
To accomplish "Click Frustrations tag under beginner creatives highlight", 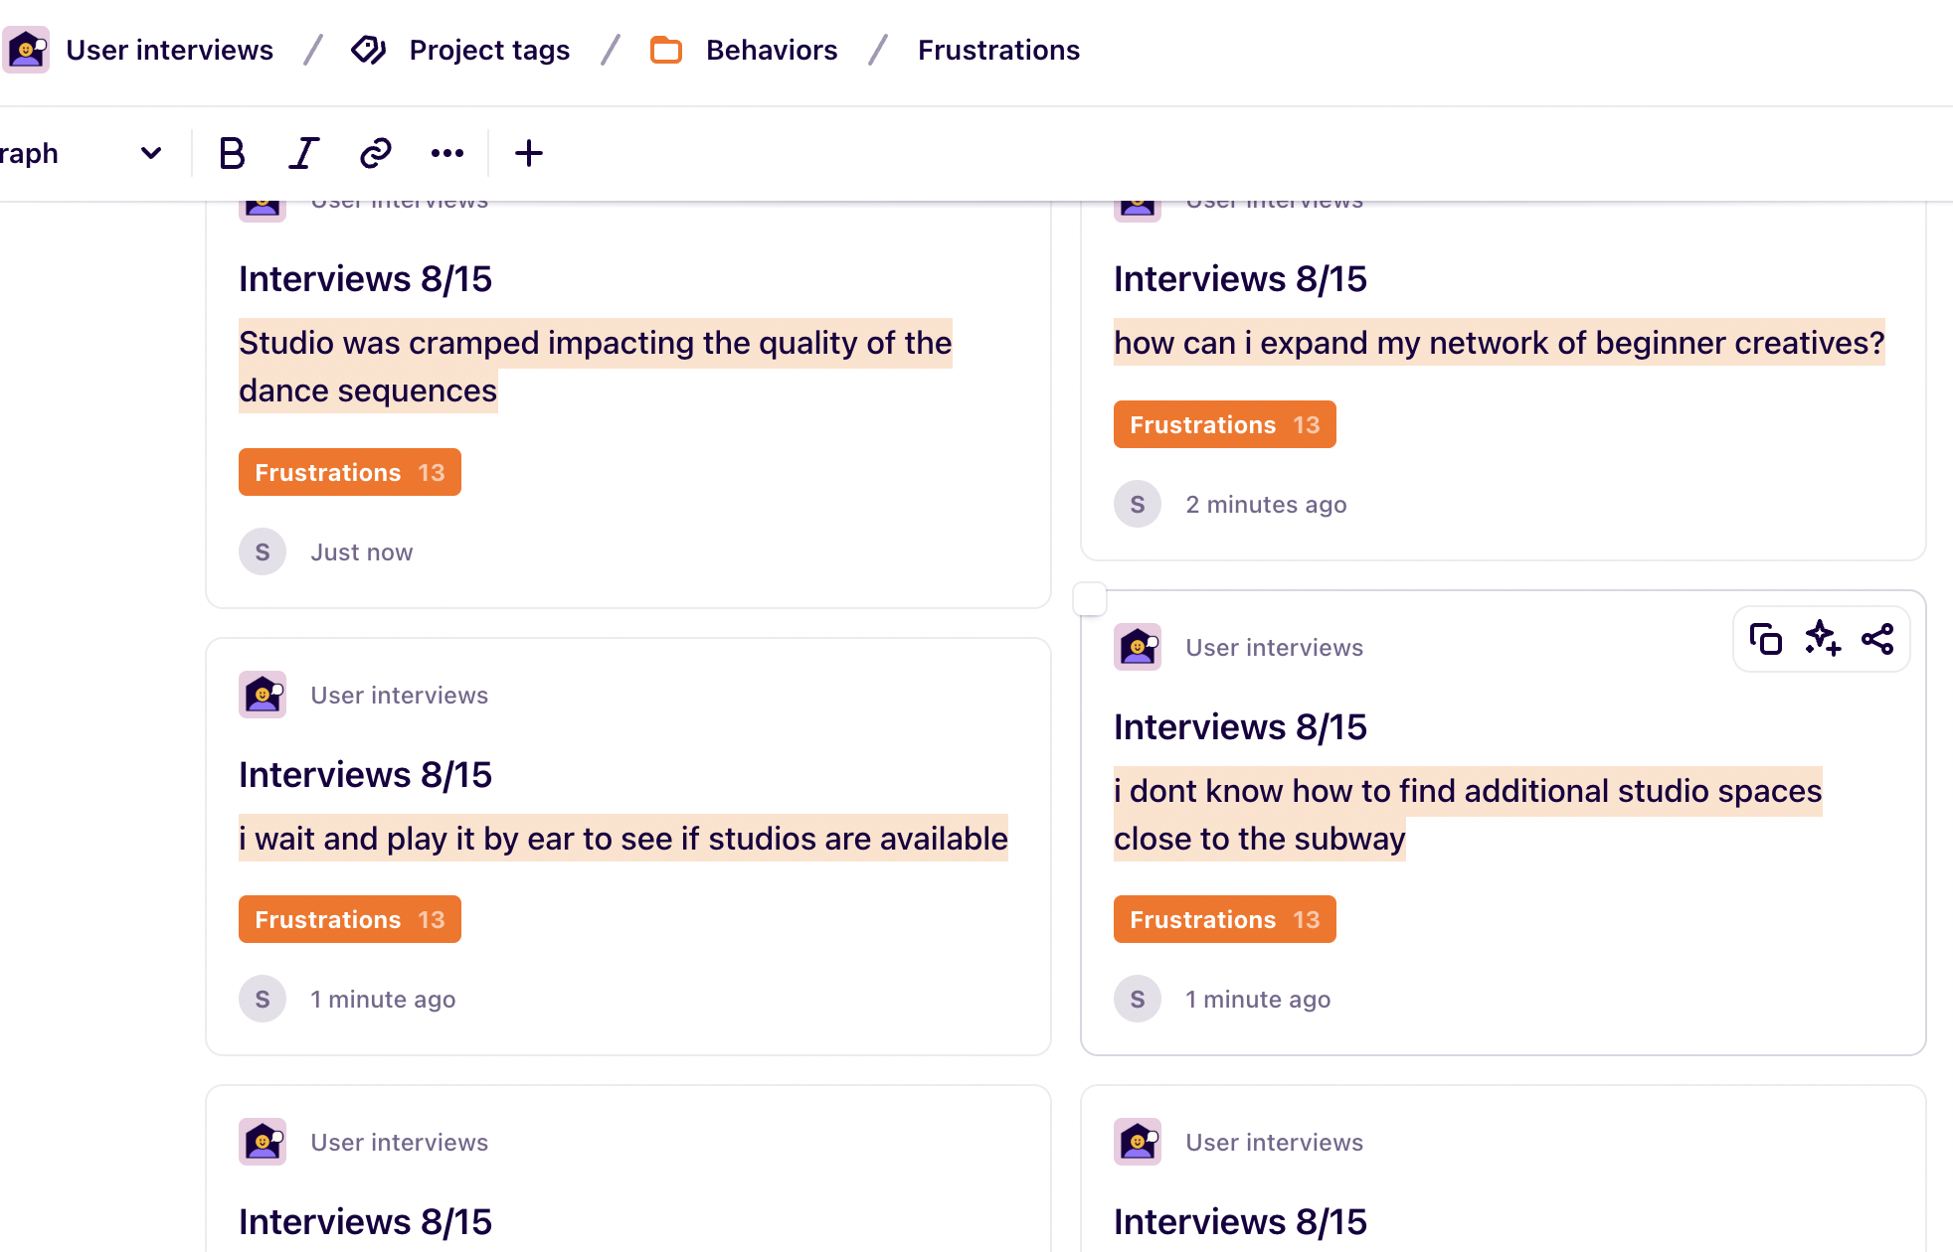I will [1224, 424].
